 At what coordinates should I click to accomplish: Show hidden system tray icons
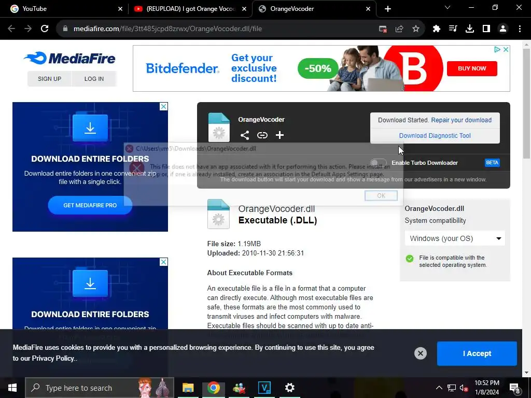click(x=439, y=388)
